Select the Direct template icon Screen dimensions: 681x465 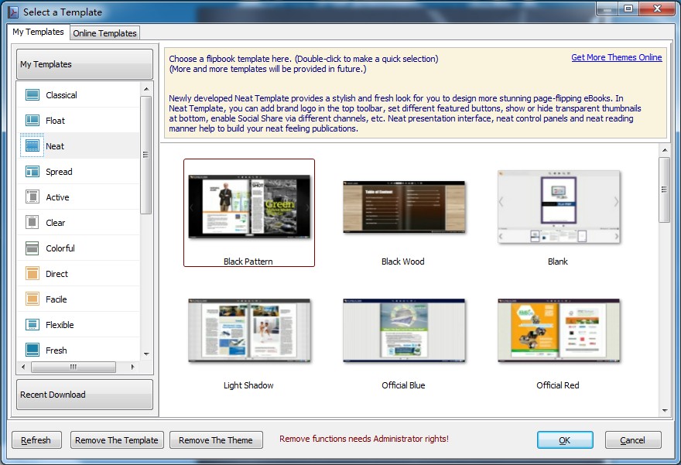33,274
